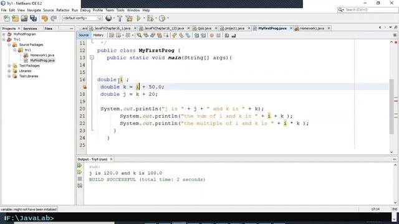This screenshot has width=399, height=224.
Task: Click the Save All toolbar icon
Action: tap(33, 18)
